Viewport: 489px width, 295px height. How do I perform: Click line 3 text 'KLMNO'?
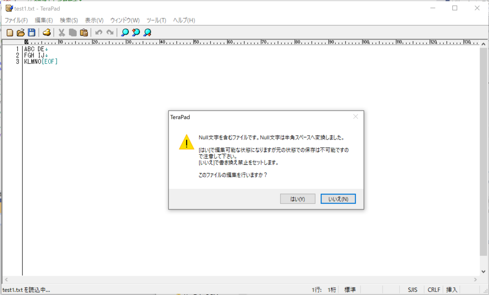pyautogui.click(x=33, y=61)
